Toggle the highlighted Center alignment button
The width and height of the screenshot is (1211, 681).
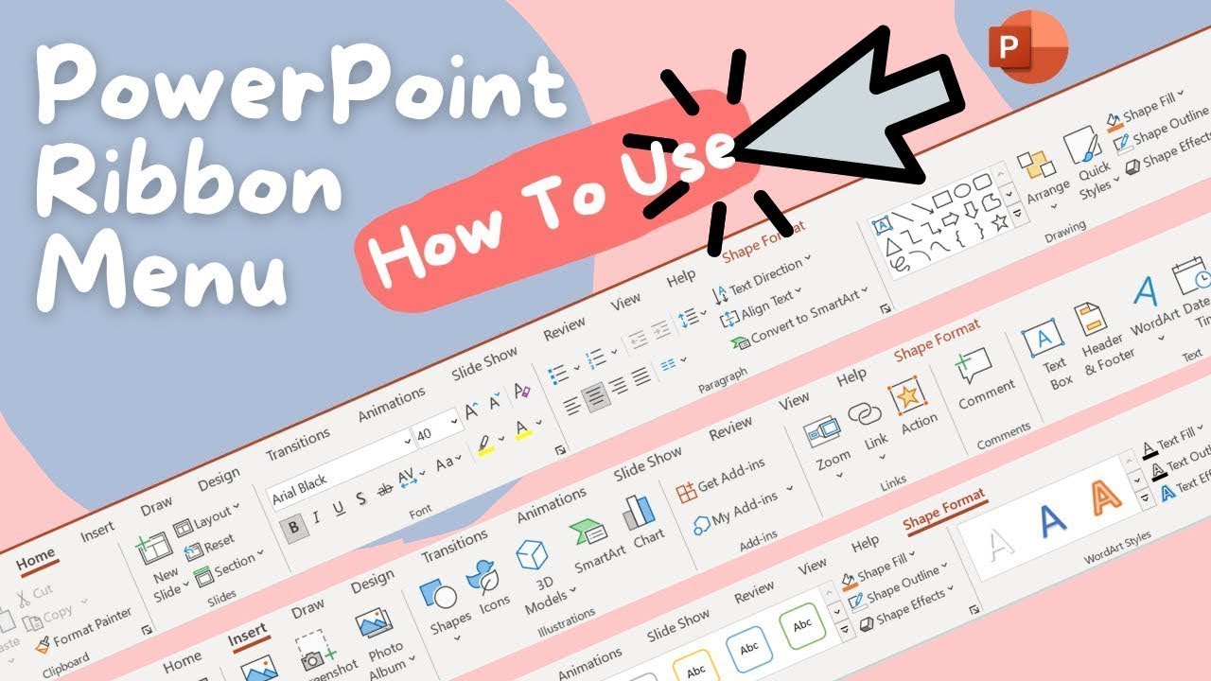(x=595, y=396)
